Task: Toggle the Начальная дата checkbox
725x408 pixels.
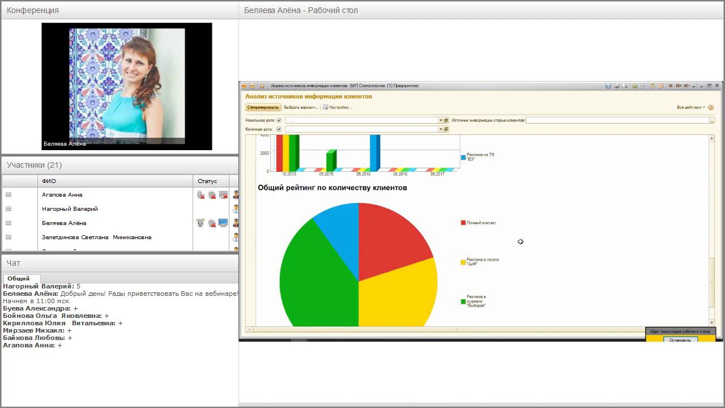Action: [x=279, y=120]
